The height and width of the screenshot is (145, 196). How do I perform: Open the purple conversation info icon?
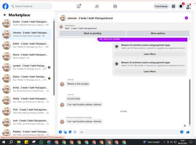tap(186, 18)
